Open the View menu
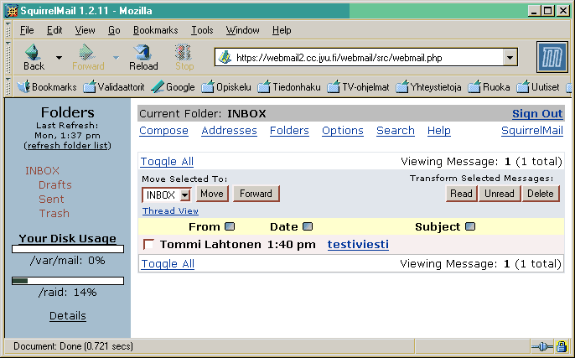 tap(85, 30)
